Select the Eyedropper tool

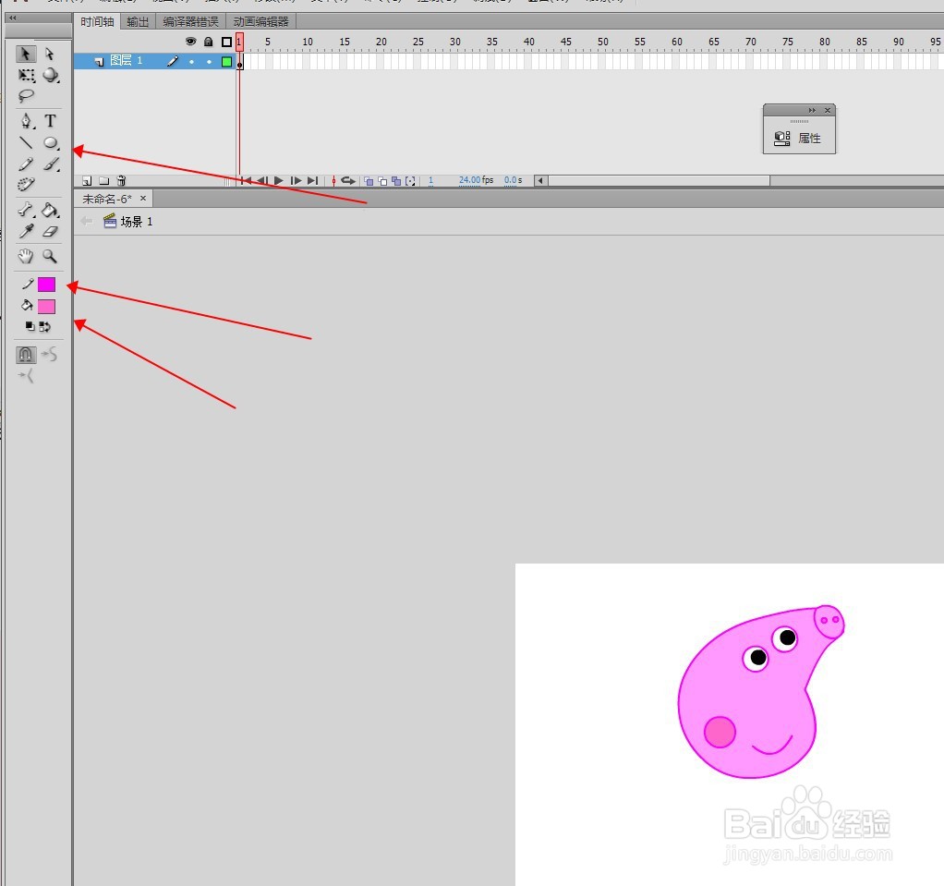(26, 231)
